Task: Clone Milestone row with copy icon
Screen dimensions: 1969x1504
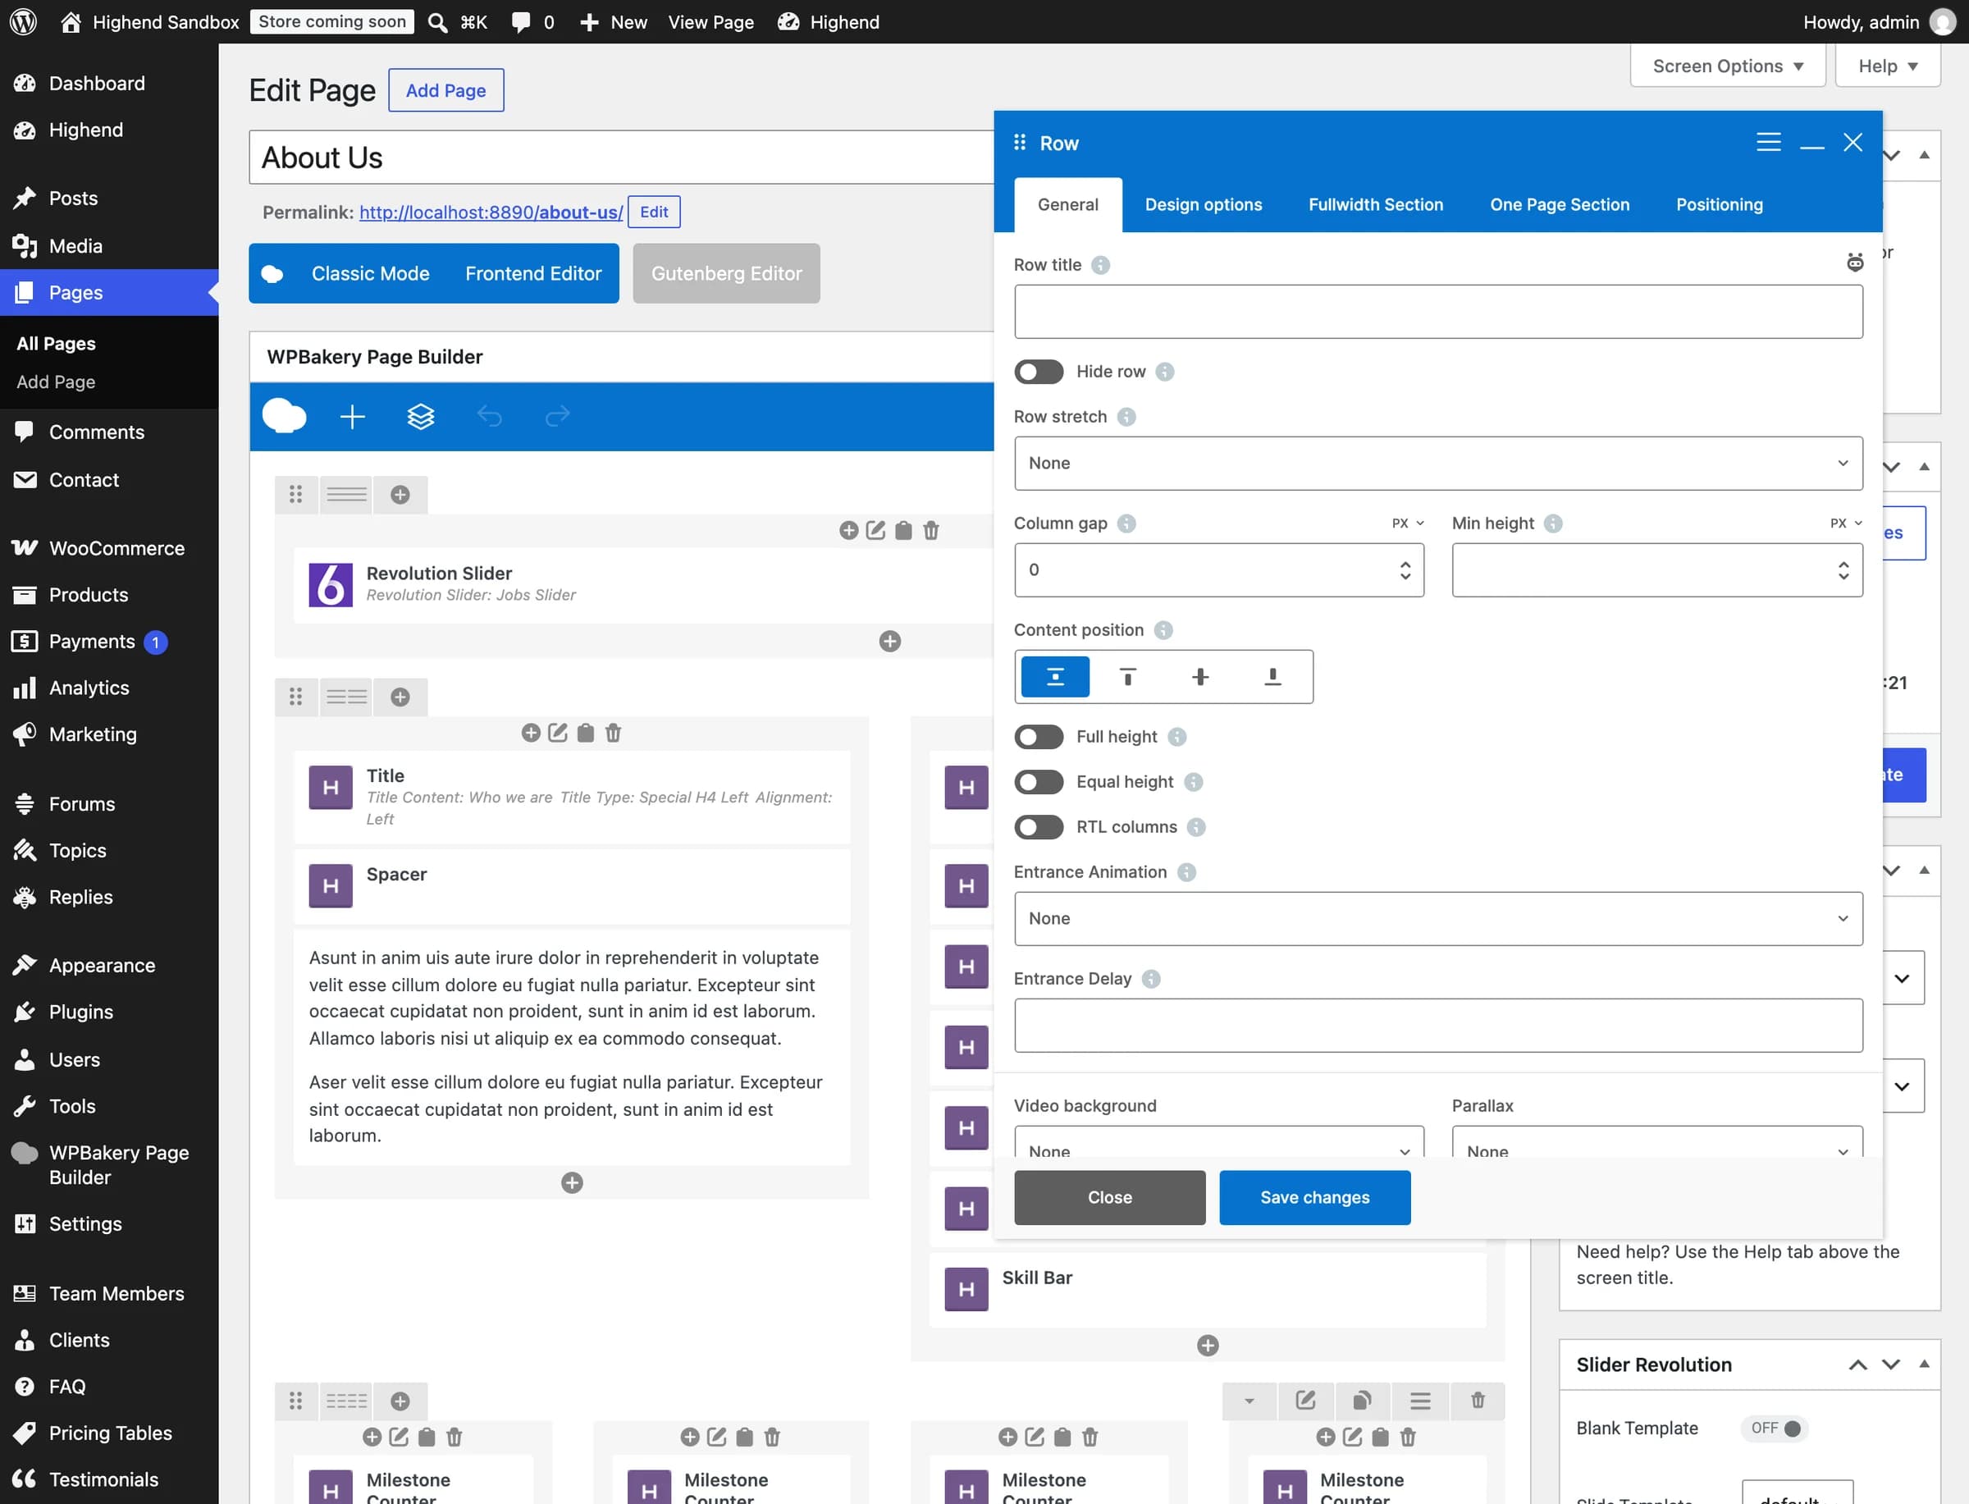Action: [x=1362, y=1401]
